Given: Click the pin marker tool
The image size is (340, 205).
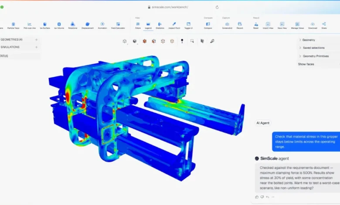Looking at the screenshot, I should [182, 41].
